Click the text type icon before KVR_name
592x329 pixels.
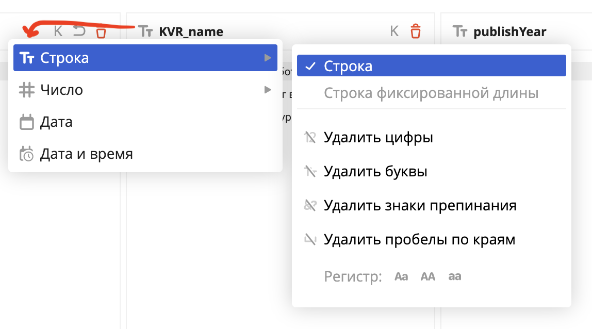click(146, 31)
